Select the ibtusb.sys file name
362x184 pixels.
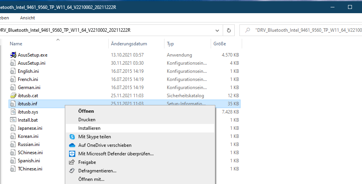pyautogui.click(x=28, y=112)
